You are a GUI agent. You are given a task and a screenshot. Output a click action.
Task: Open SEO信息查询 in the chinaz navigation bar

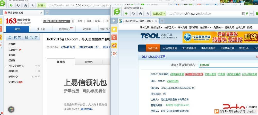(x=189, y=48)
